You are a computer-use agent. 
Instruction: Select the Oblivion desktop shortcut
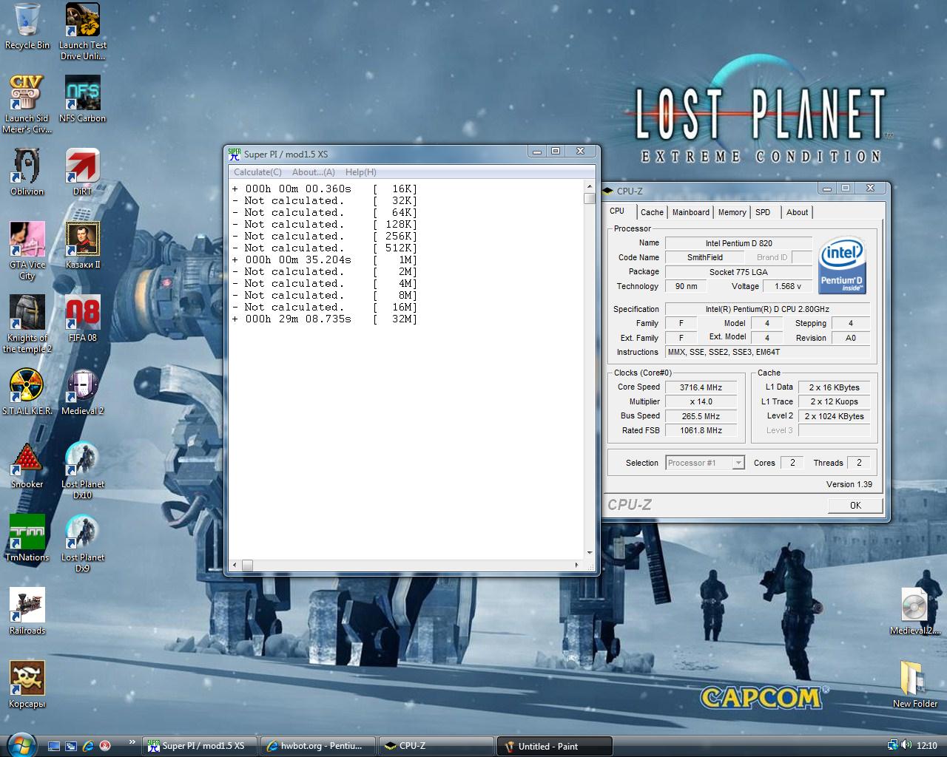pos(27,172)
